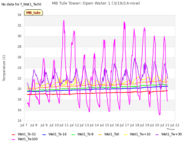Click the Jul 14 x-axis tick label

(94, 125)
